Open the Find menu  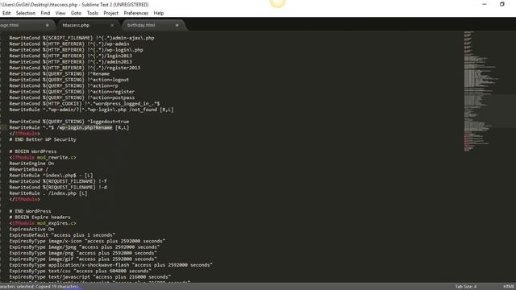tap(45, 13)
